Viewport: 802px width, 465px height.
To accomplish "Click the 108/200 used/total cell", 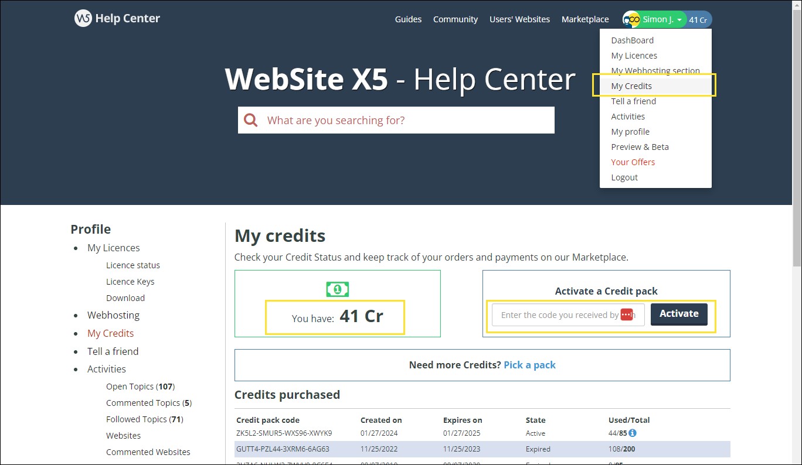I will [622, 449].
